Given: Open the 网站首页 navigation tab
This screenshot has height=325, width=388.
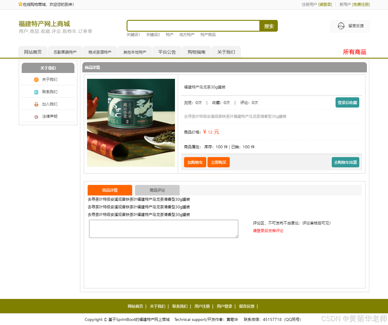Looking at the screenshot, I should pyautogui.click(x=33, y=52).
